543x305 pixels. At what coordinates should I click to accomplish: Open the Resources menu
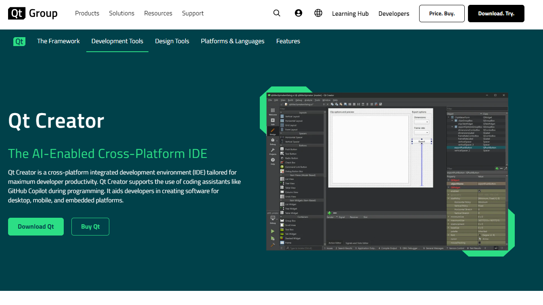click(158, 13)
